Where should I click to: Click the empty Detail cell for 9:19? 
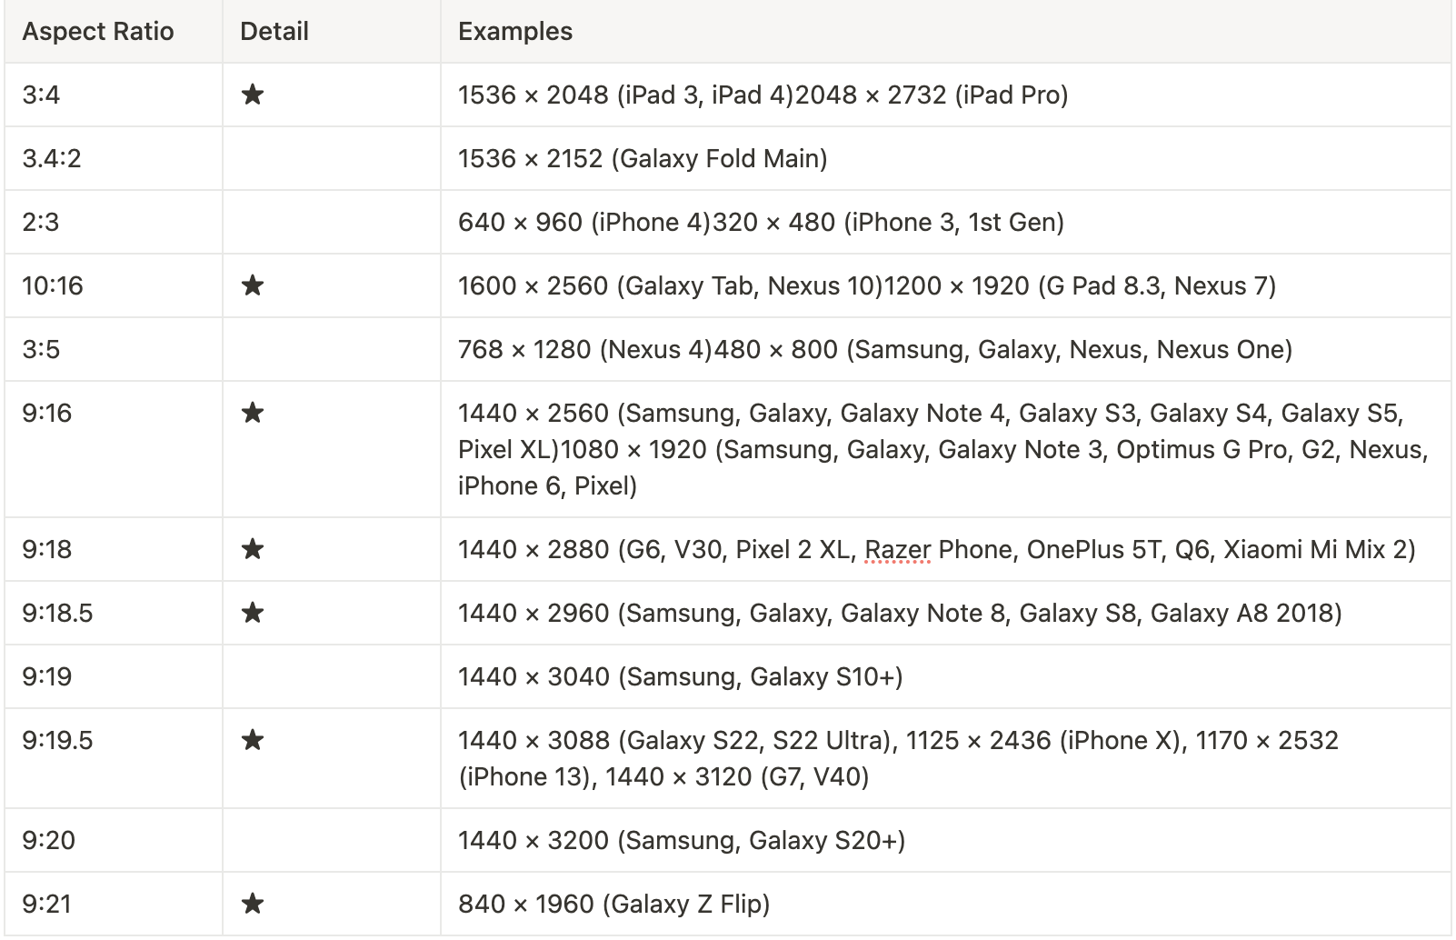coord(332,676)
